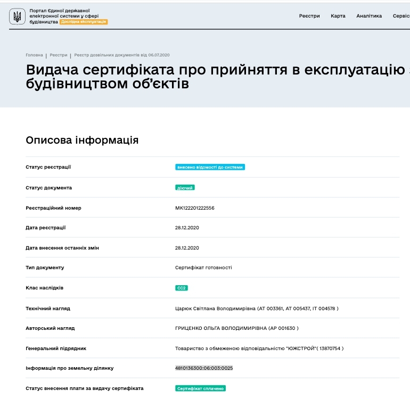Click the СС2 consequence class badge
This screenshot has width=410, height=398.
click(x=182, y=288)
